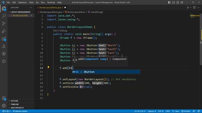Open the Source Control view
Viewport: 202px width, 113px height.
[x=4, y=24]
